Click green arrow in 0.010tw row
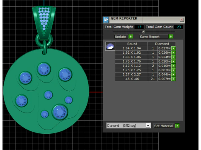Screen dimensions: 201x150 (173, 66)
